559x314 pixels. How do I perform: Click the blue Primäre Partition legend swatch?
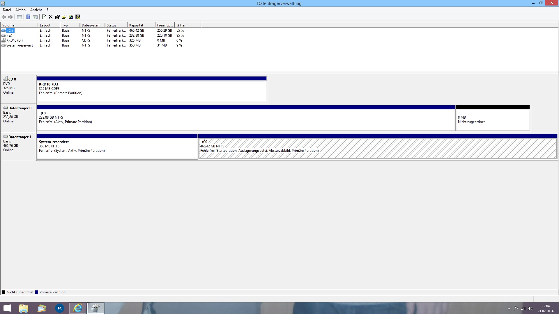[x=37, y=292]
